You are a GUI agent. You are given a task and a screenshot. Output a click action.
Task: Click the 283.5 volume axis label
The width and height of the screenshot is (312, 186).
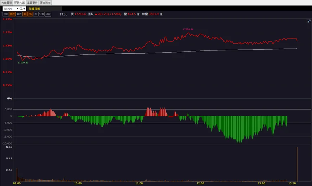coord(9,159)
